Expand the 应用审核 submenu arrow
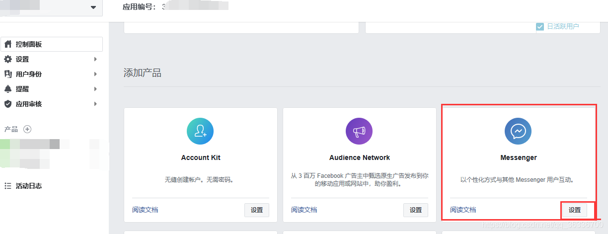Screen dimensions: 608x234 (95, 104)
